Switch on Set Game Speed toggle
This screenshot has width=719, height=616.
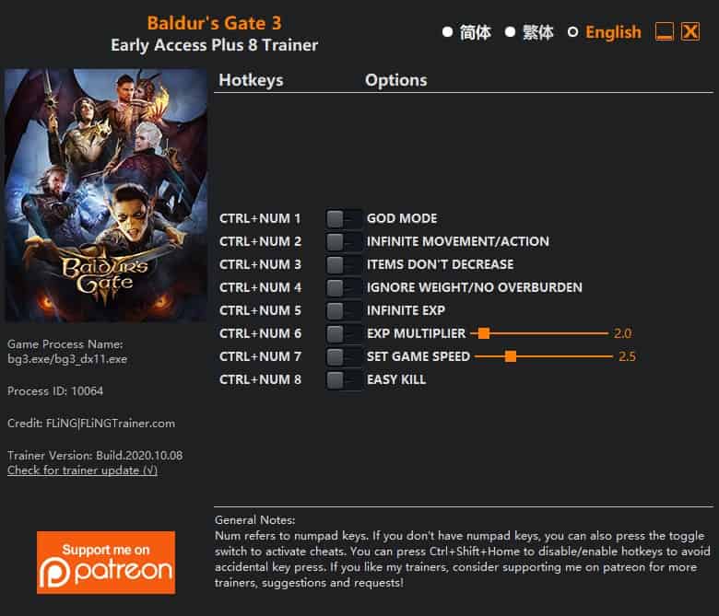(344, 356)
